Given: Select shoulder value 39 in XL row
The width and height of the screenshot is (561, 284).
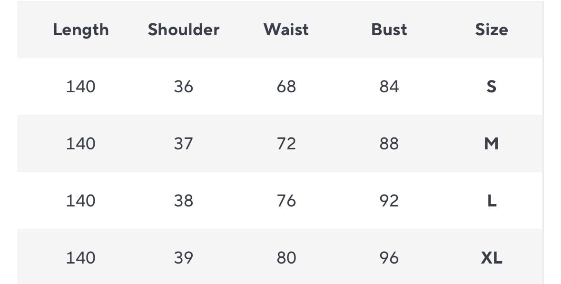Looking at the screenshot, I should pos(184,258).
